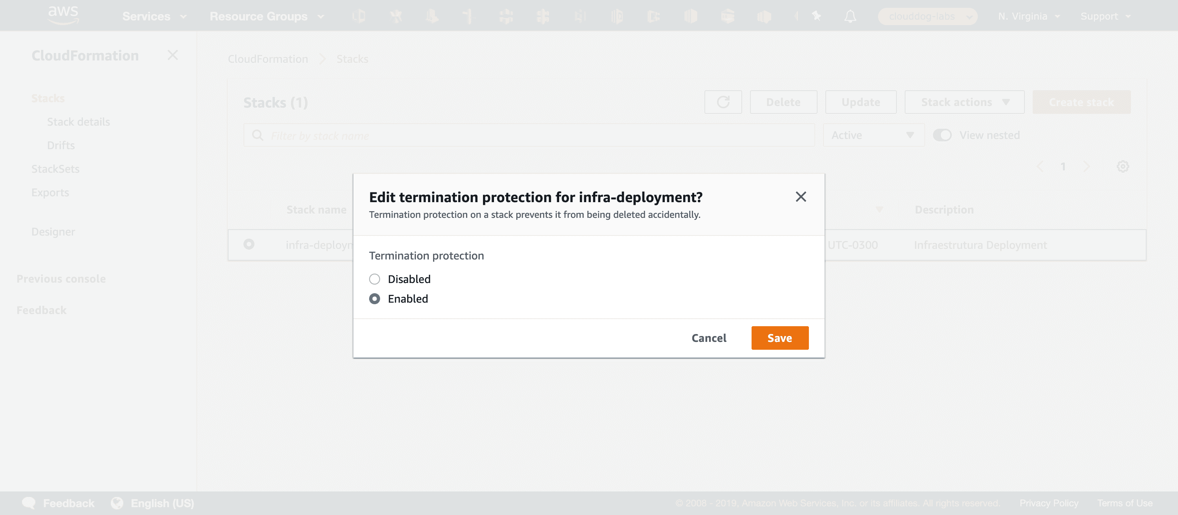
Task: Open the Resource Groups menu
Action: 267,16
